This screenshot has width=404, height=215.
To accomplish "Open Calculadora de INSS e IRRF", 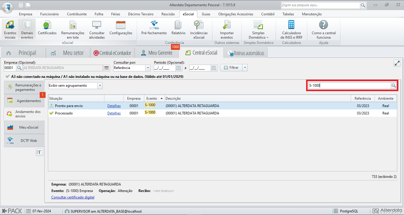I will click(x=291, y=29).
